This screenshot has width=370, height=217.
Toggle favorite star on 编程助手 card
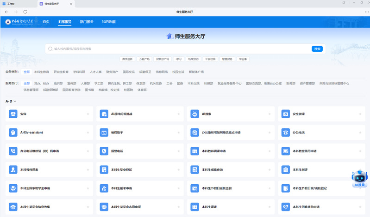(x=179, y=133)
